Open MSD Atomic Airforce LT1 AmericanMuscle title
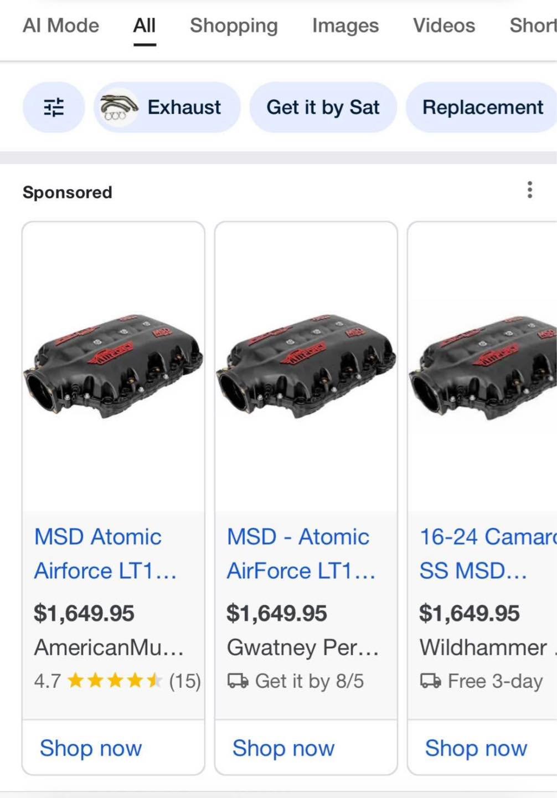557x798 pixels. (105, 554)
